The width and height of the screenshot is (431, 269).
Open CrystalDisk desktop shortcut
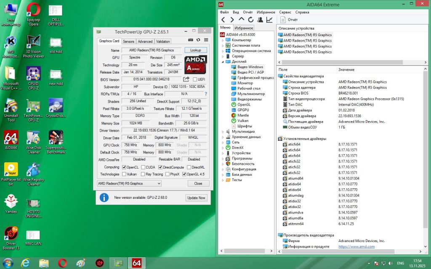pos(56,108)
